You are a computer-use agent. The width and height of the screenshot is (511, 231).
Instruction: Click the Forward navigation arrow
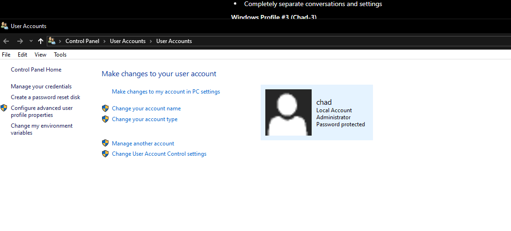point(20,41)
